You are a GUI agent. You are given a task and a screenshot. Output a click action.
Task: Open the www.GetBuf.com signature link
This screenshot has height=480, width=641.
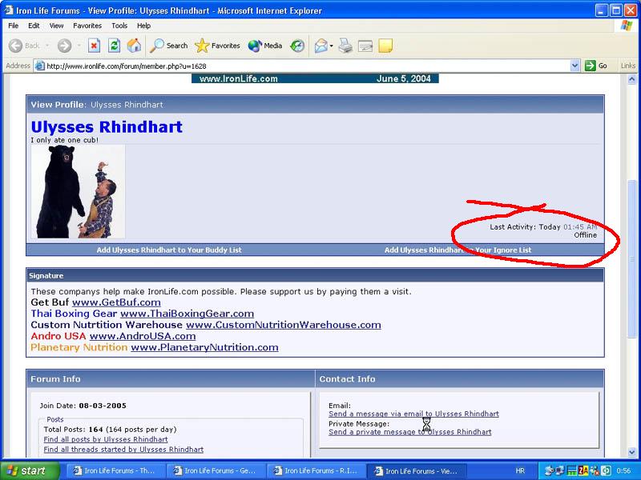(x=116, y=302)
